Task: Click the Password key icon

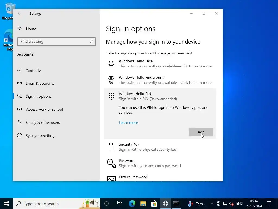Action: [x=111, y=163]
